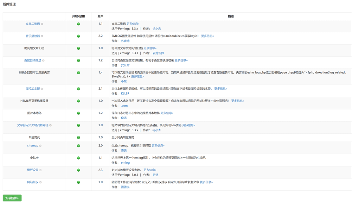The width and height of the screenshot is (352, 203).
Task: Open 图片加水印 configuration gear icon
Action: pyautogui.click(x=42, y=88)
